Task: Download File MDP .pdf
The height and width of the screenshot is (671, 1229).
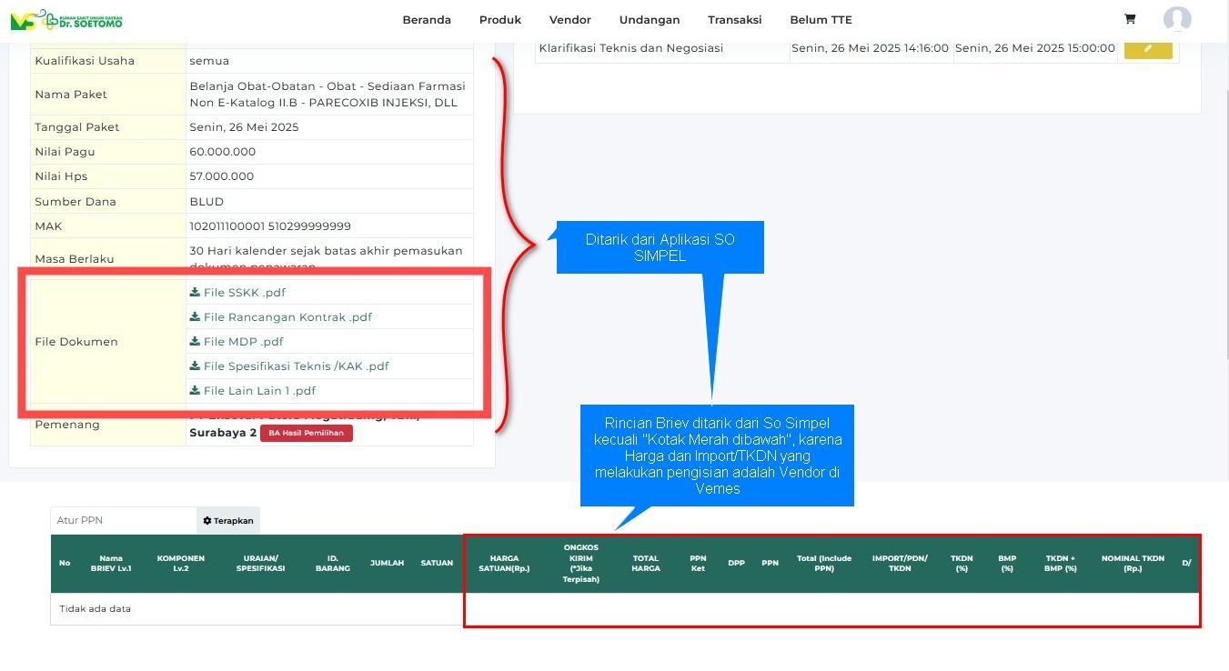Action: point(237,342)
